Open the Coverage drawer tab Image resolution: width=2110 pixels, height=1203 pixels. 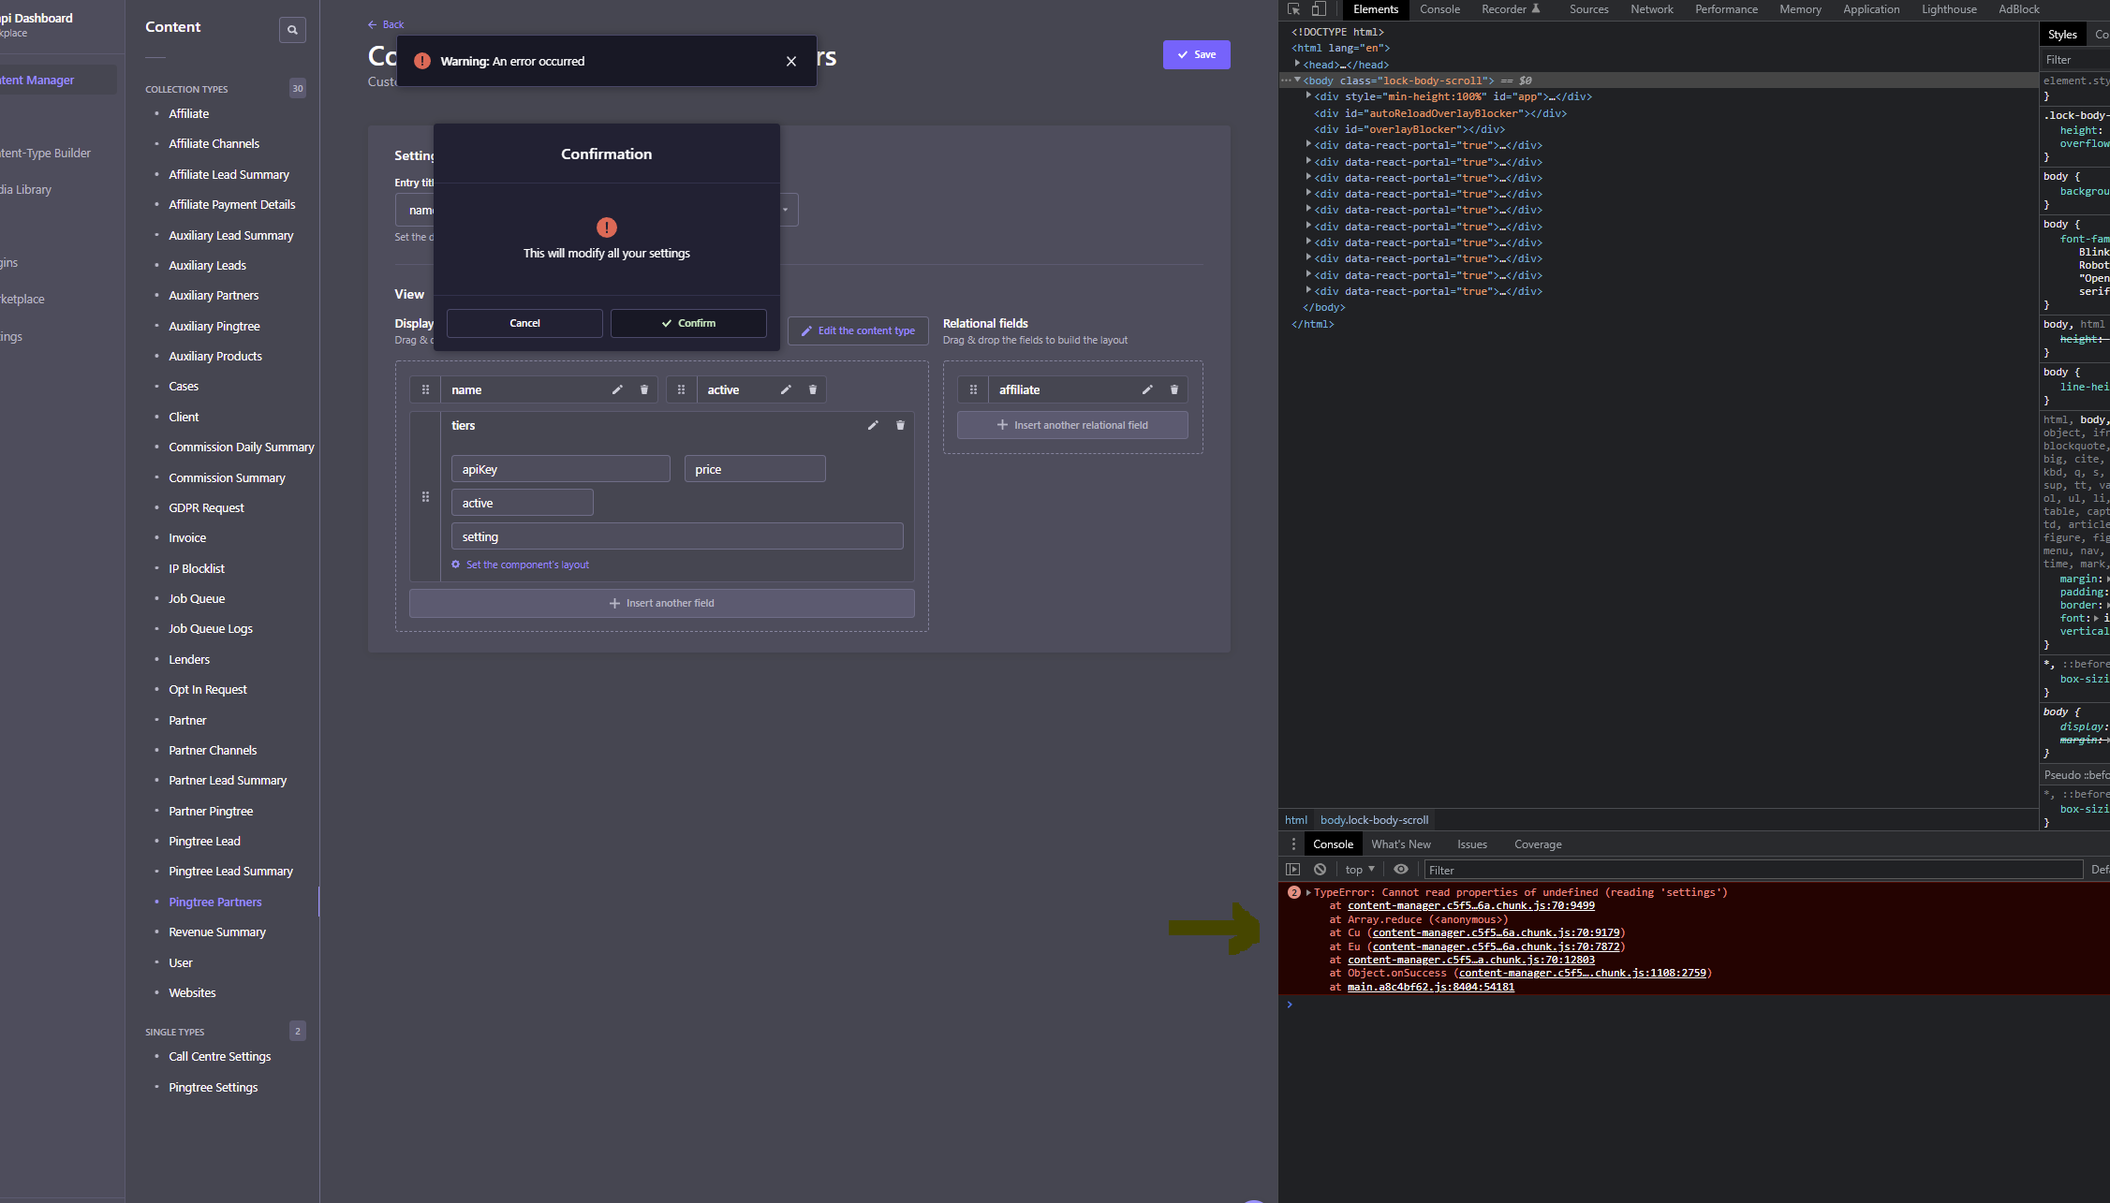tap(1538, 844)
